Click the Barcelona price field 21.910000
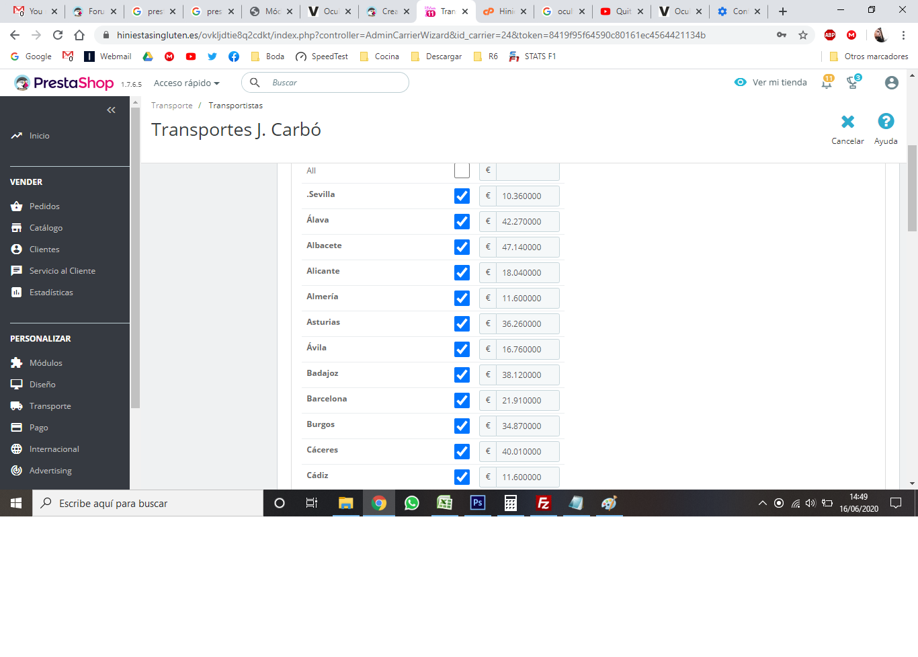918x657 pixels. 528,401
